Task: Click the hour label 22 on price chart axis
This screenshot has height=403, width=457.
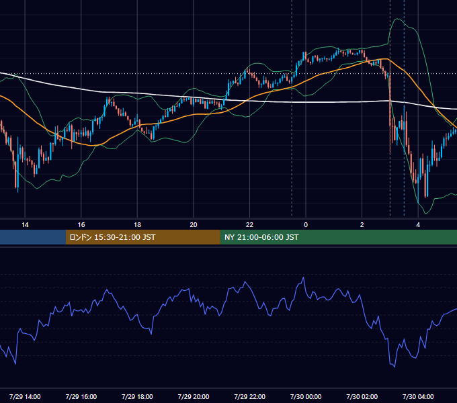Action: pos(250,225)
